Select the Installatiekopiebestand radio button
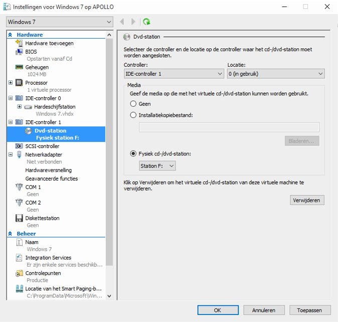This screenshot has width=338, height=322. (x=133, y=115)
